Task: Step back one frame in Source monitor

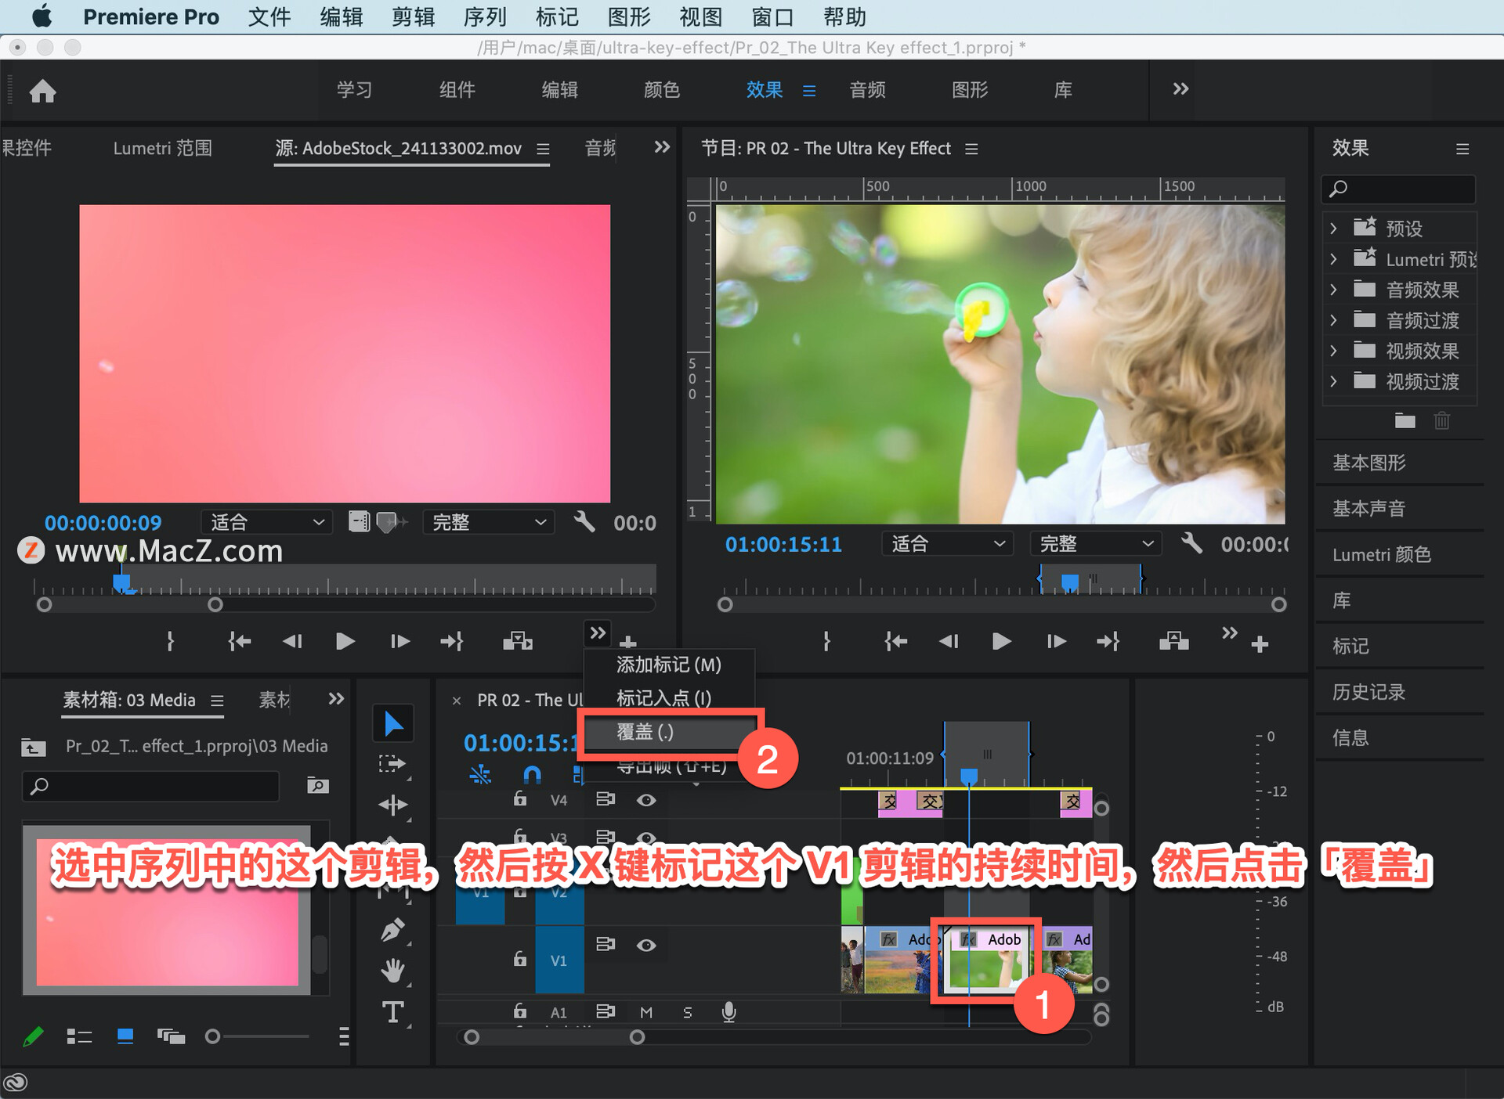Action: tap(292, 642)
